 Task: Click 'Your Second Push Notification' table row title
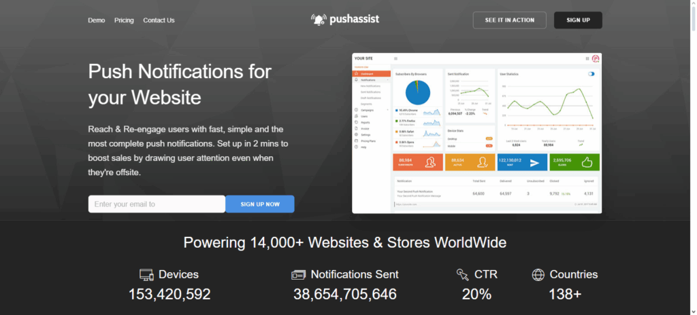coord(415,191)
